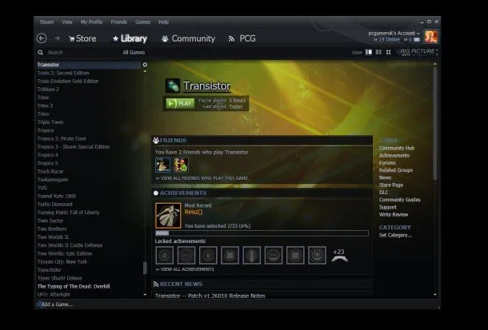The height and width of the screenshot is (330, 488).
Task: Click the achievements progress bar
Action: (262, 233)
